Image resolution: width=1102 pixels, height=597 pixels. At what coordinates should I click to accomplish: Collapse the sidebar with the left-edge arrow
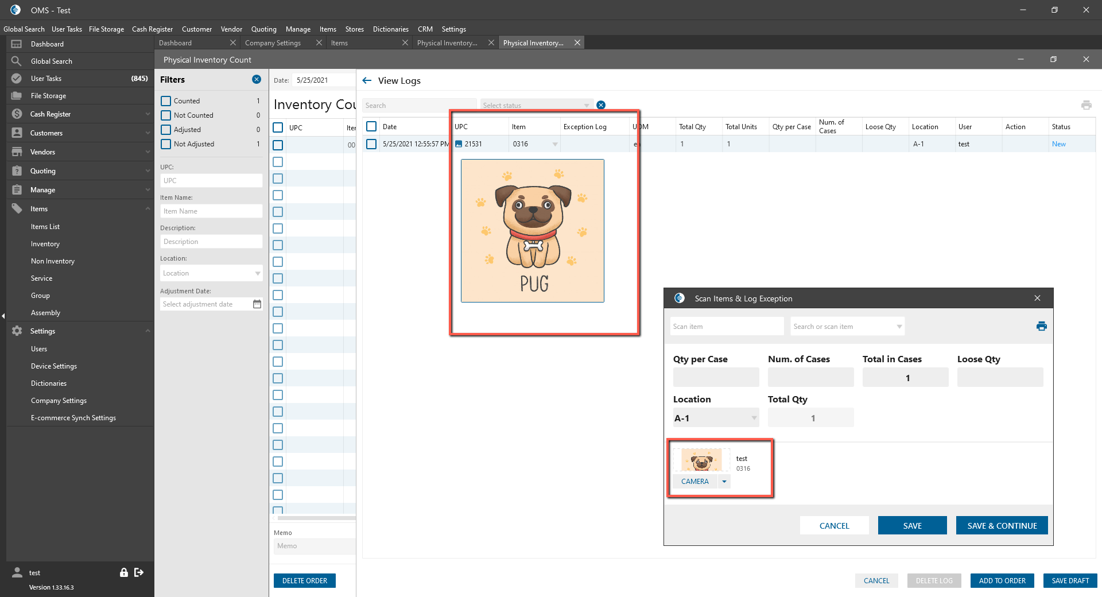[x=3, y=316]
